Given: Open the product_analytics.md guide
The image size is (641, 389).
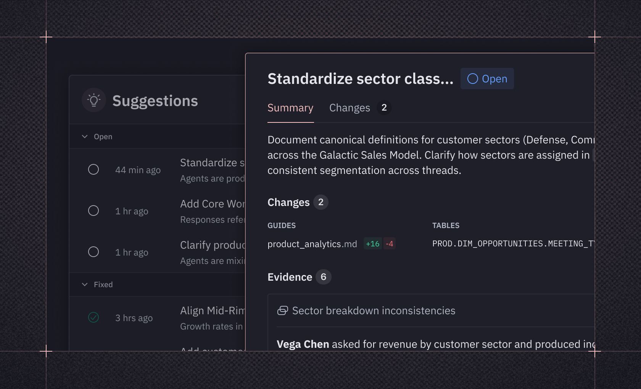Looking at the screenshot, I should tap(312, 244).
